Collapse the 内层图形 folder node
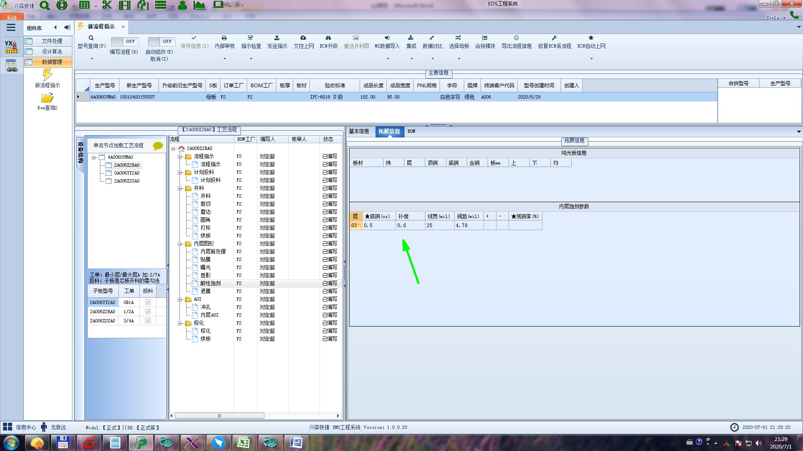Image resolution: width=803 pixels, height=451 pixels. [179, 244]
